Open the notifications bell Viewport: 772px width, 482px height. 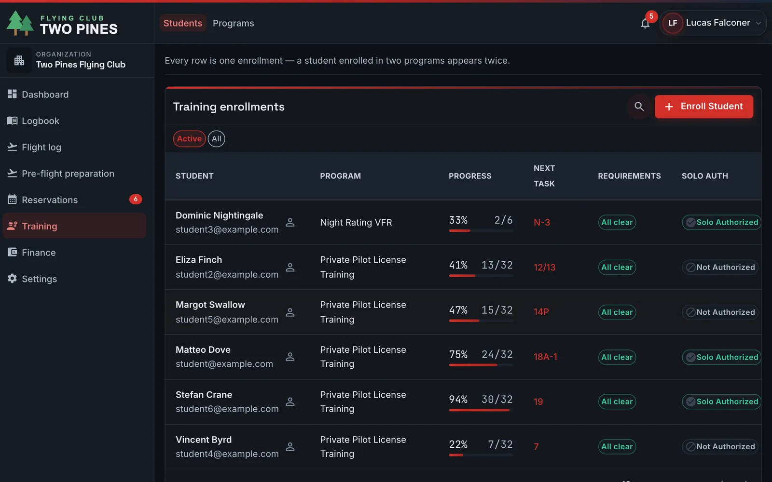(645, 23)
